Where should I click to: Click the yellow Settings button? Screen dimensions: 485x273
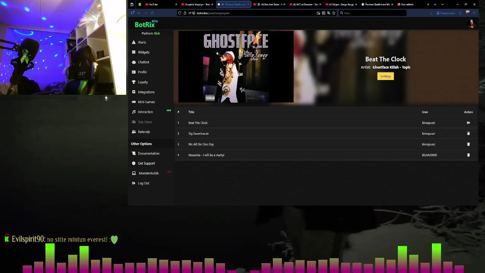pyautogui.click(x=385, y=76)
